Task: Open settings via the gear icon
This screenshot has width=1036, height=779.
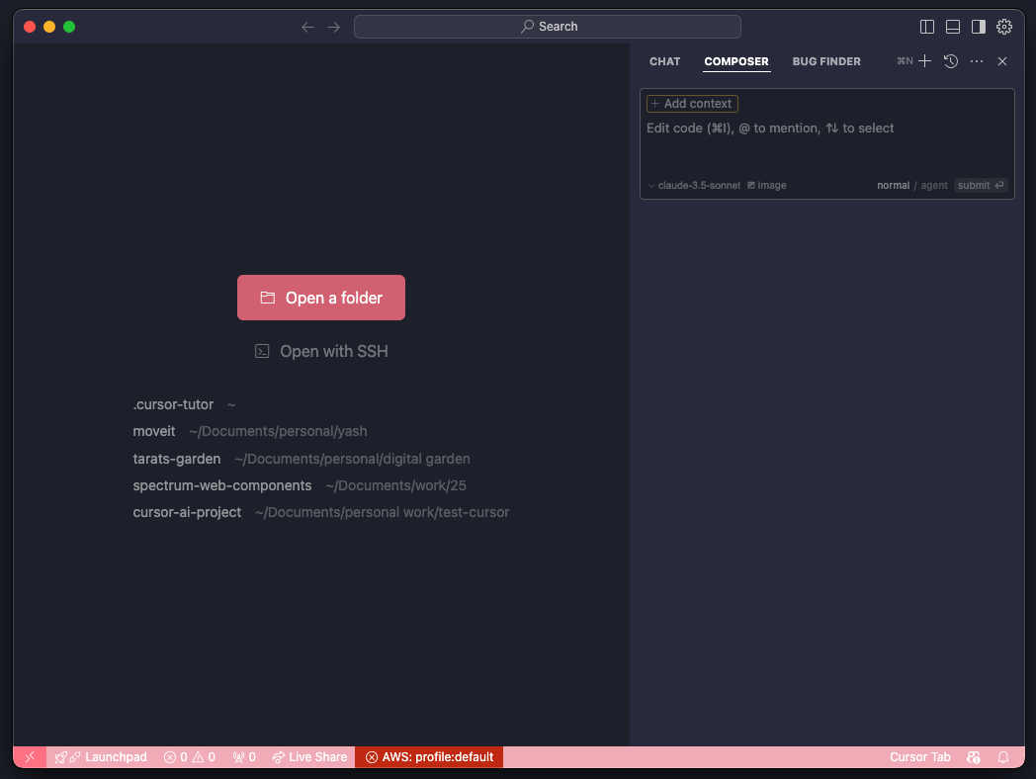Action: [x=1004, y=27]
